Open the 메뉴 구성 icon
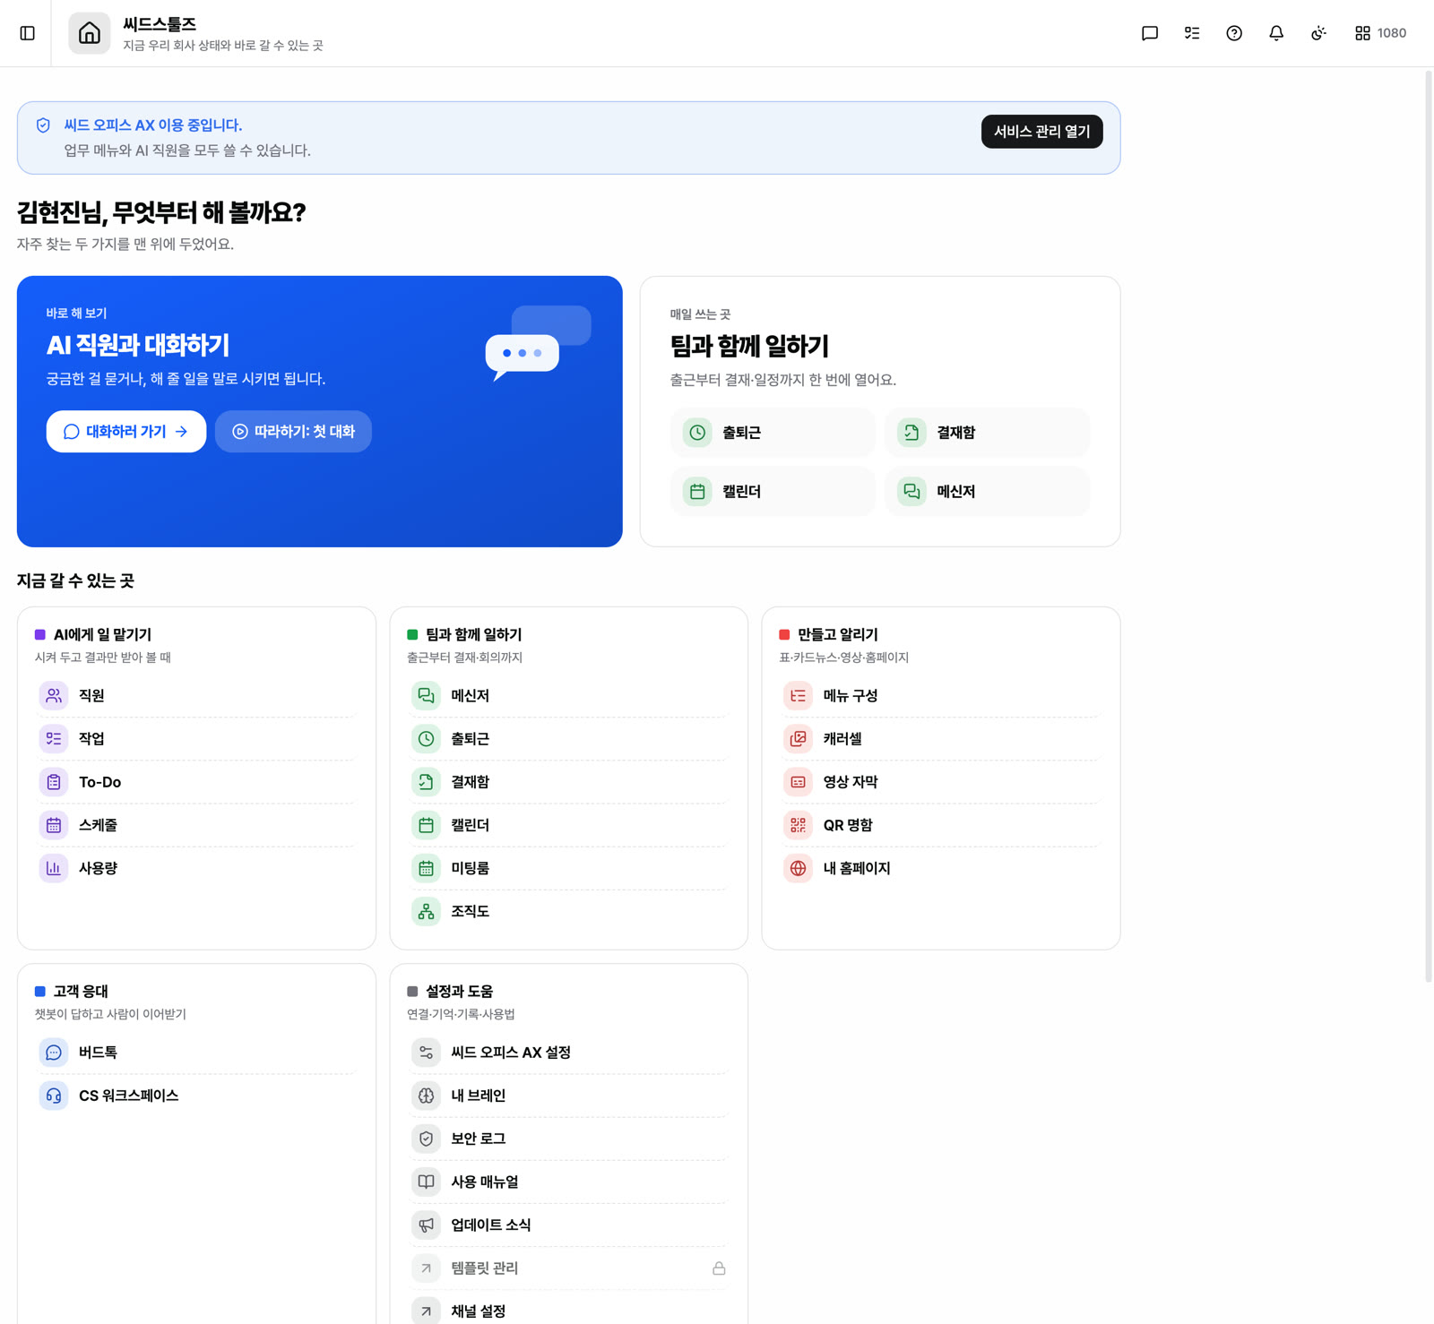 pyautogui.click(x=798, y=695)
